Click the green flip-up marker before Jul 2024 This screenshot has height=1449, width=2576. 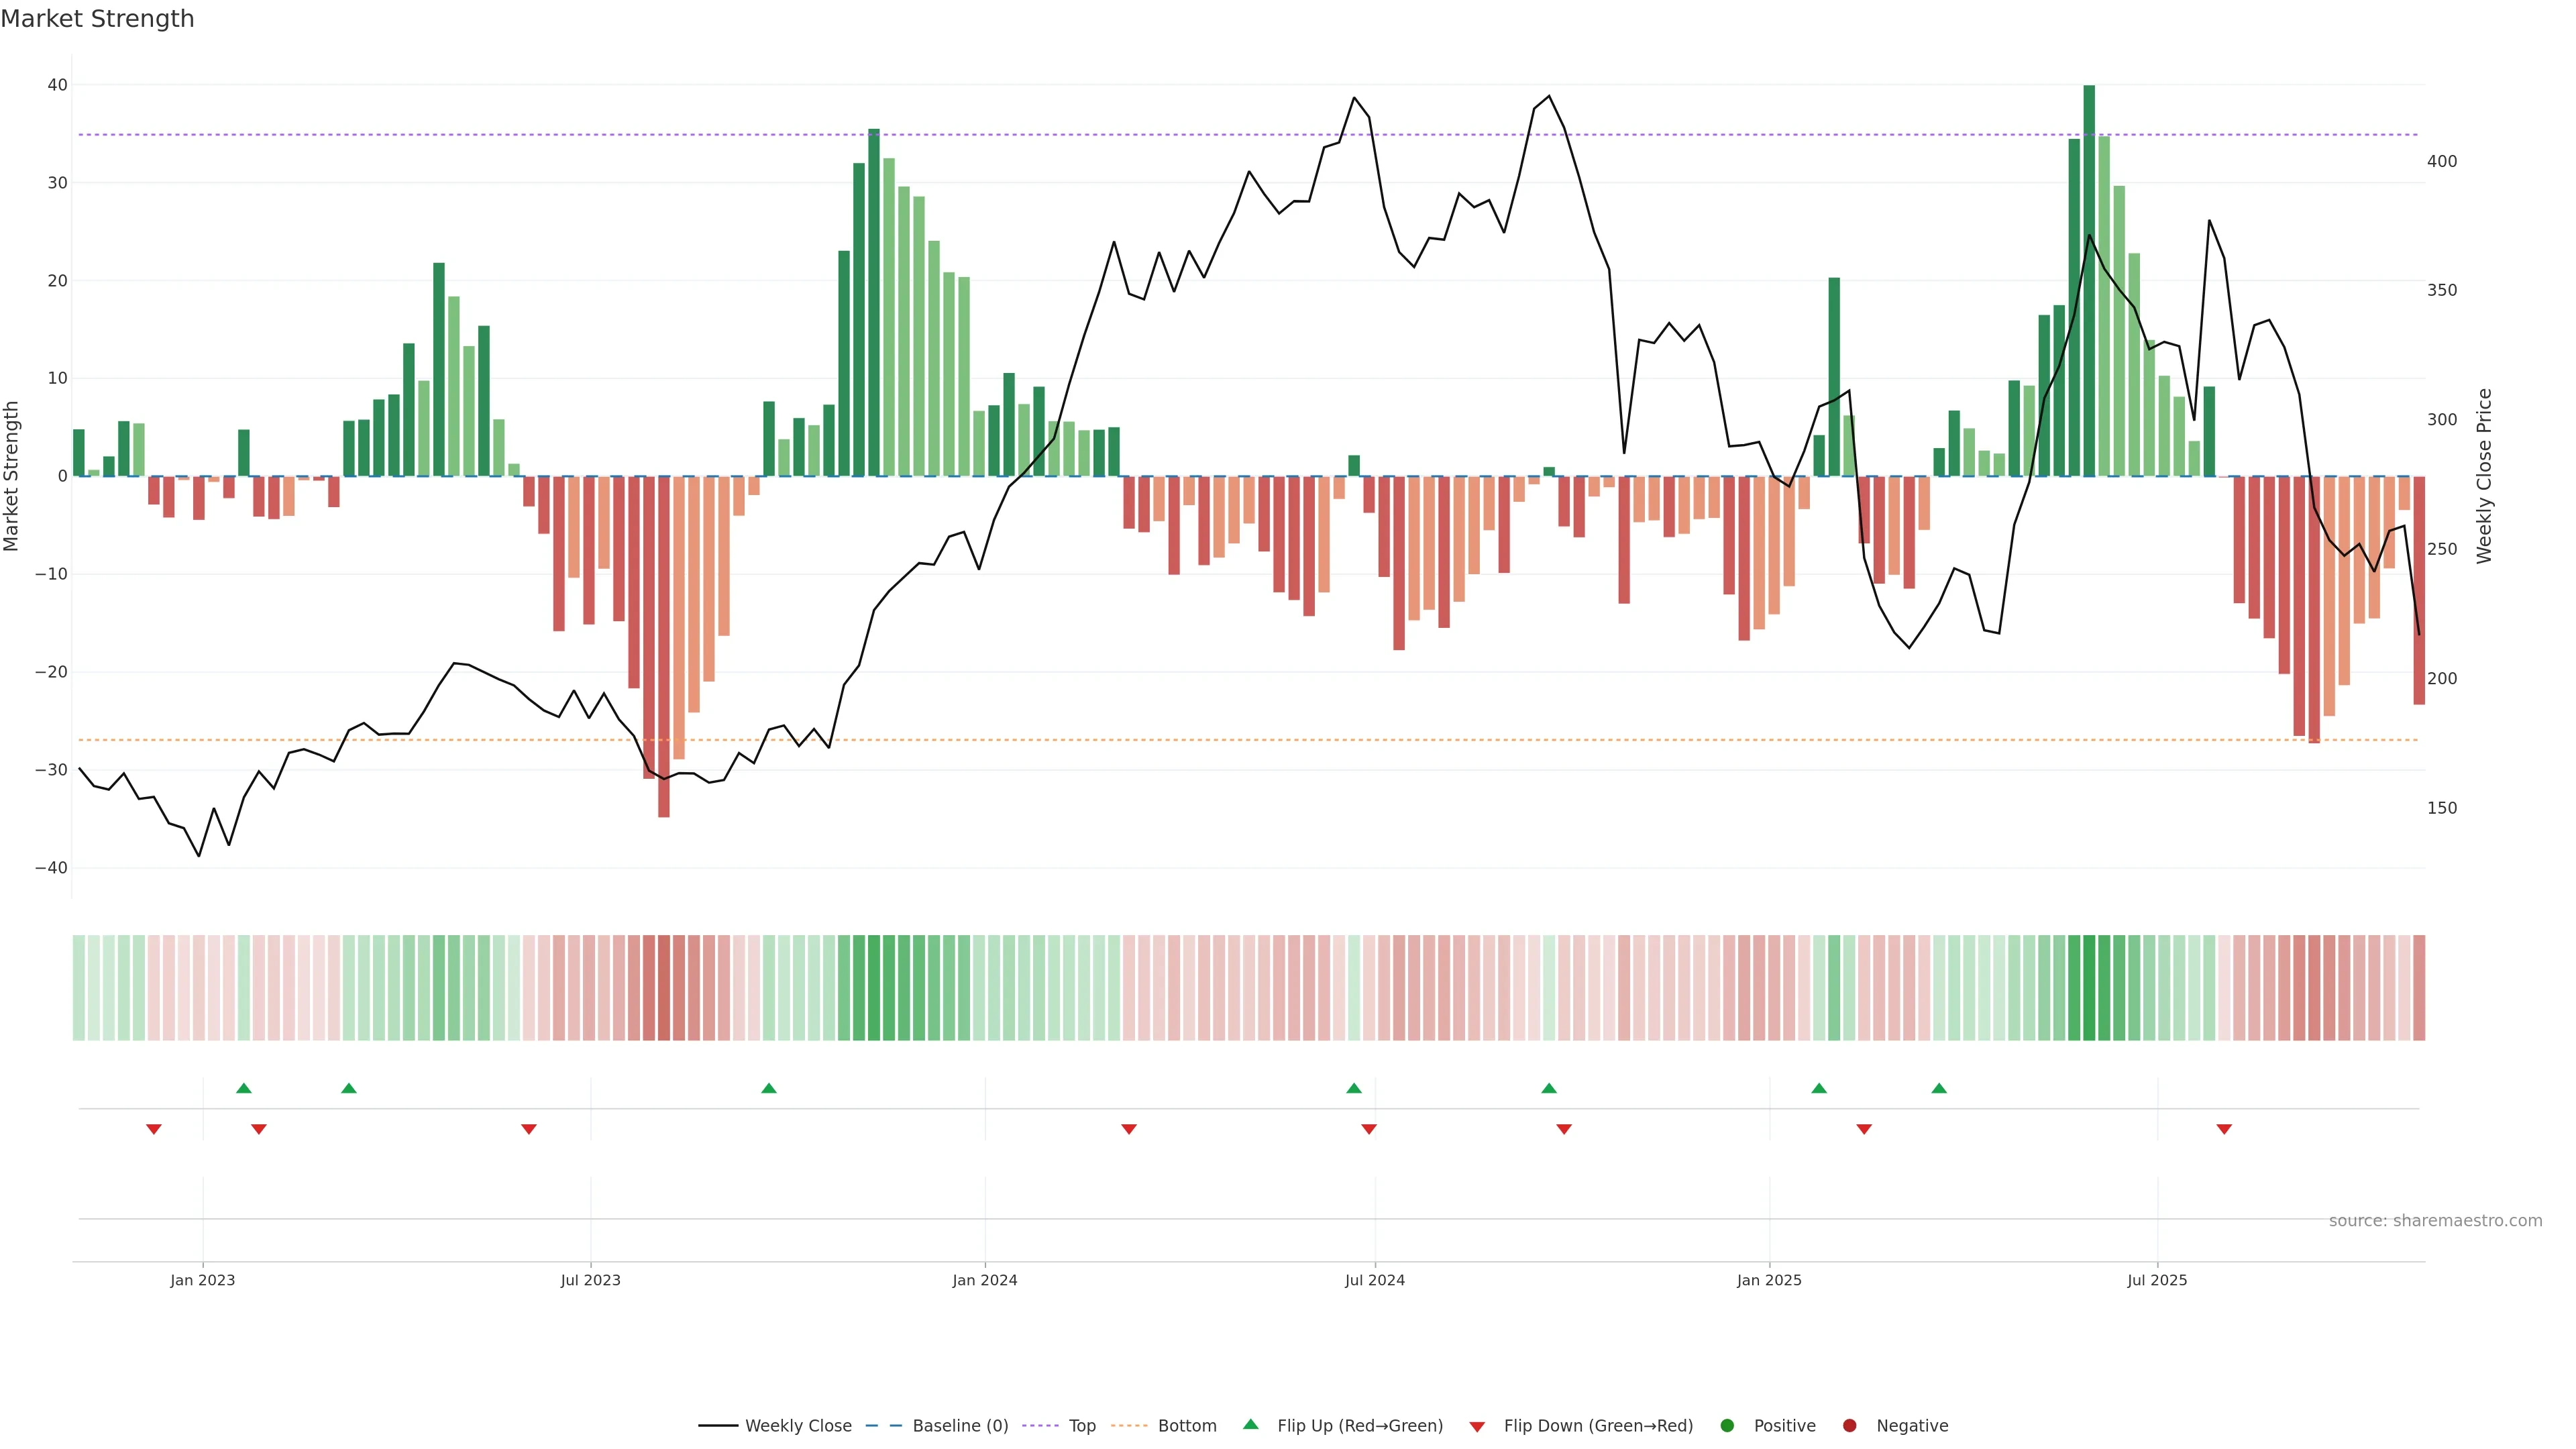pyautogui.click(x=1354, y=1088)
